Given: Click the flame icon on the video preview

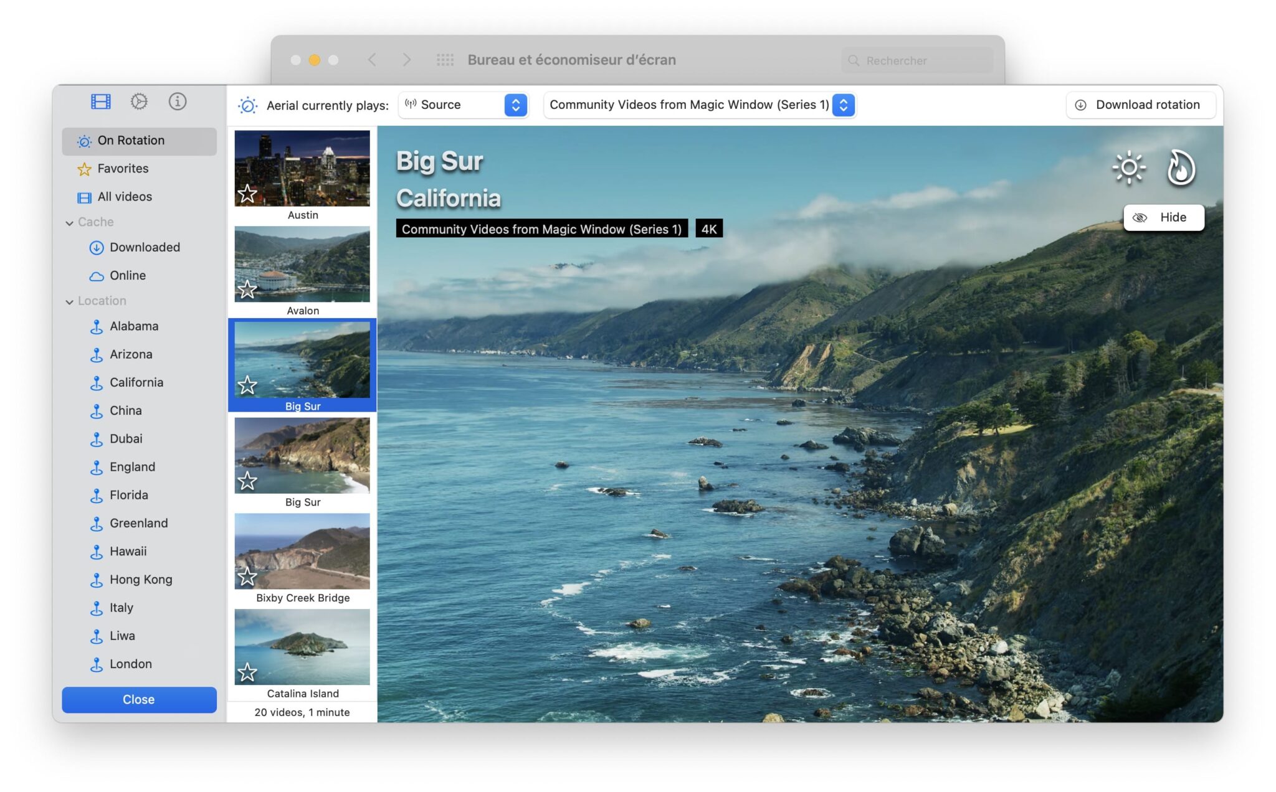Looking at the screenshot, I should pos(1181,169).
